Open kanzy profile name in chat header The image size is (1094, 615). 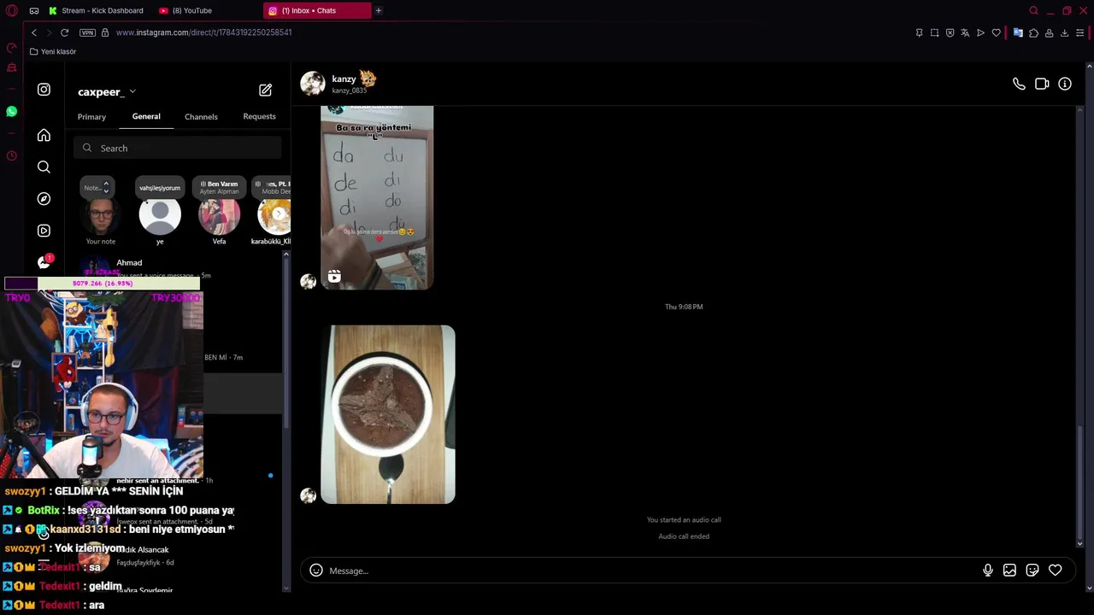click(x=344, y=79)
